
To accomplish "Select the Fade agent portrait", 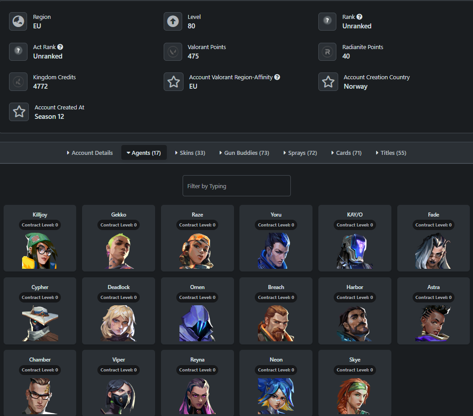I will (x=433, y=251).
